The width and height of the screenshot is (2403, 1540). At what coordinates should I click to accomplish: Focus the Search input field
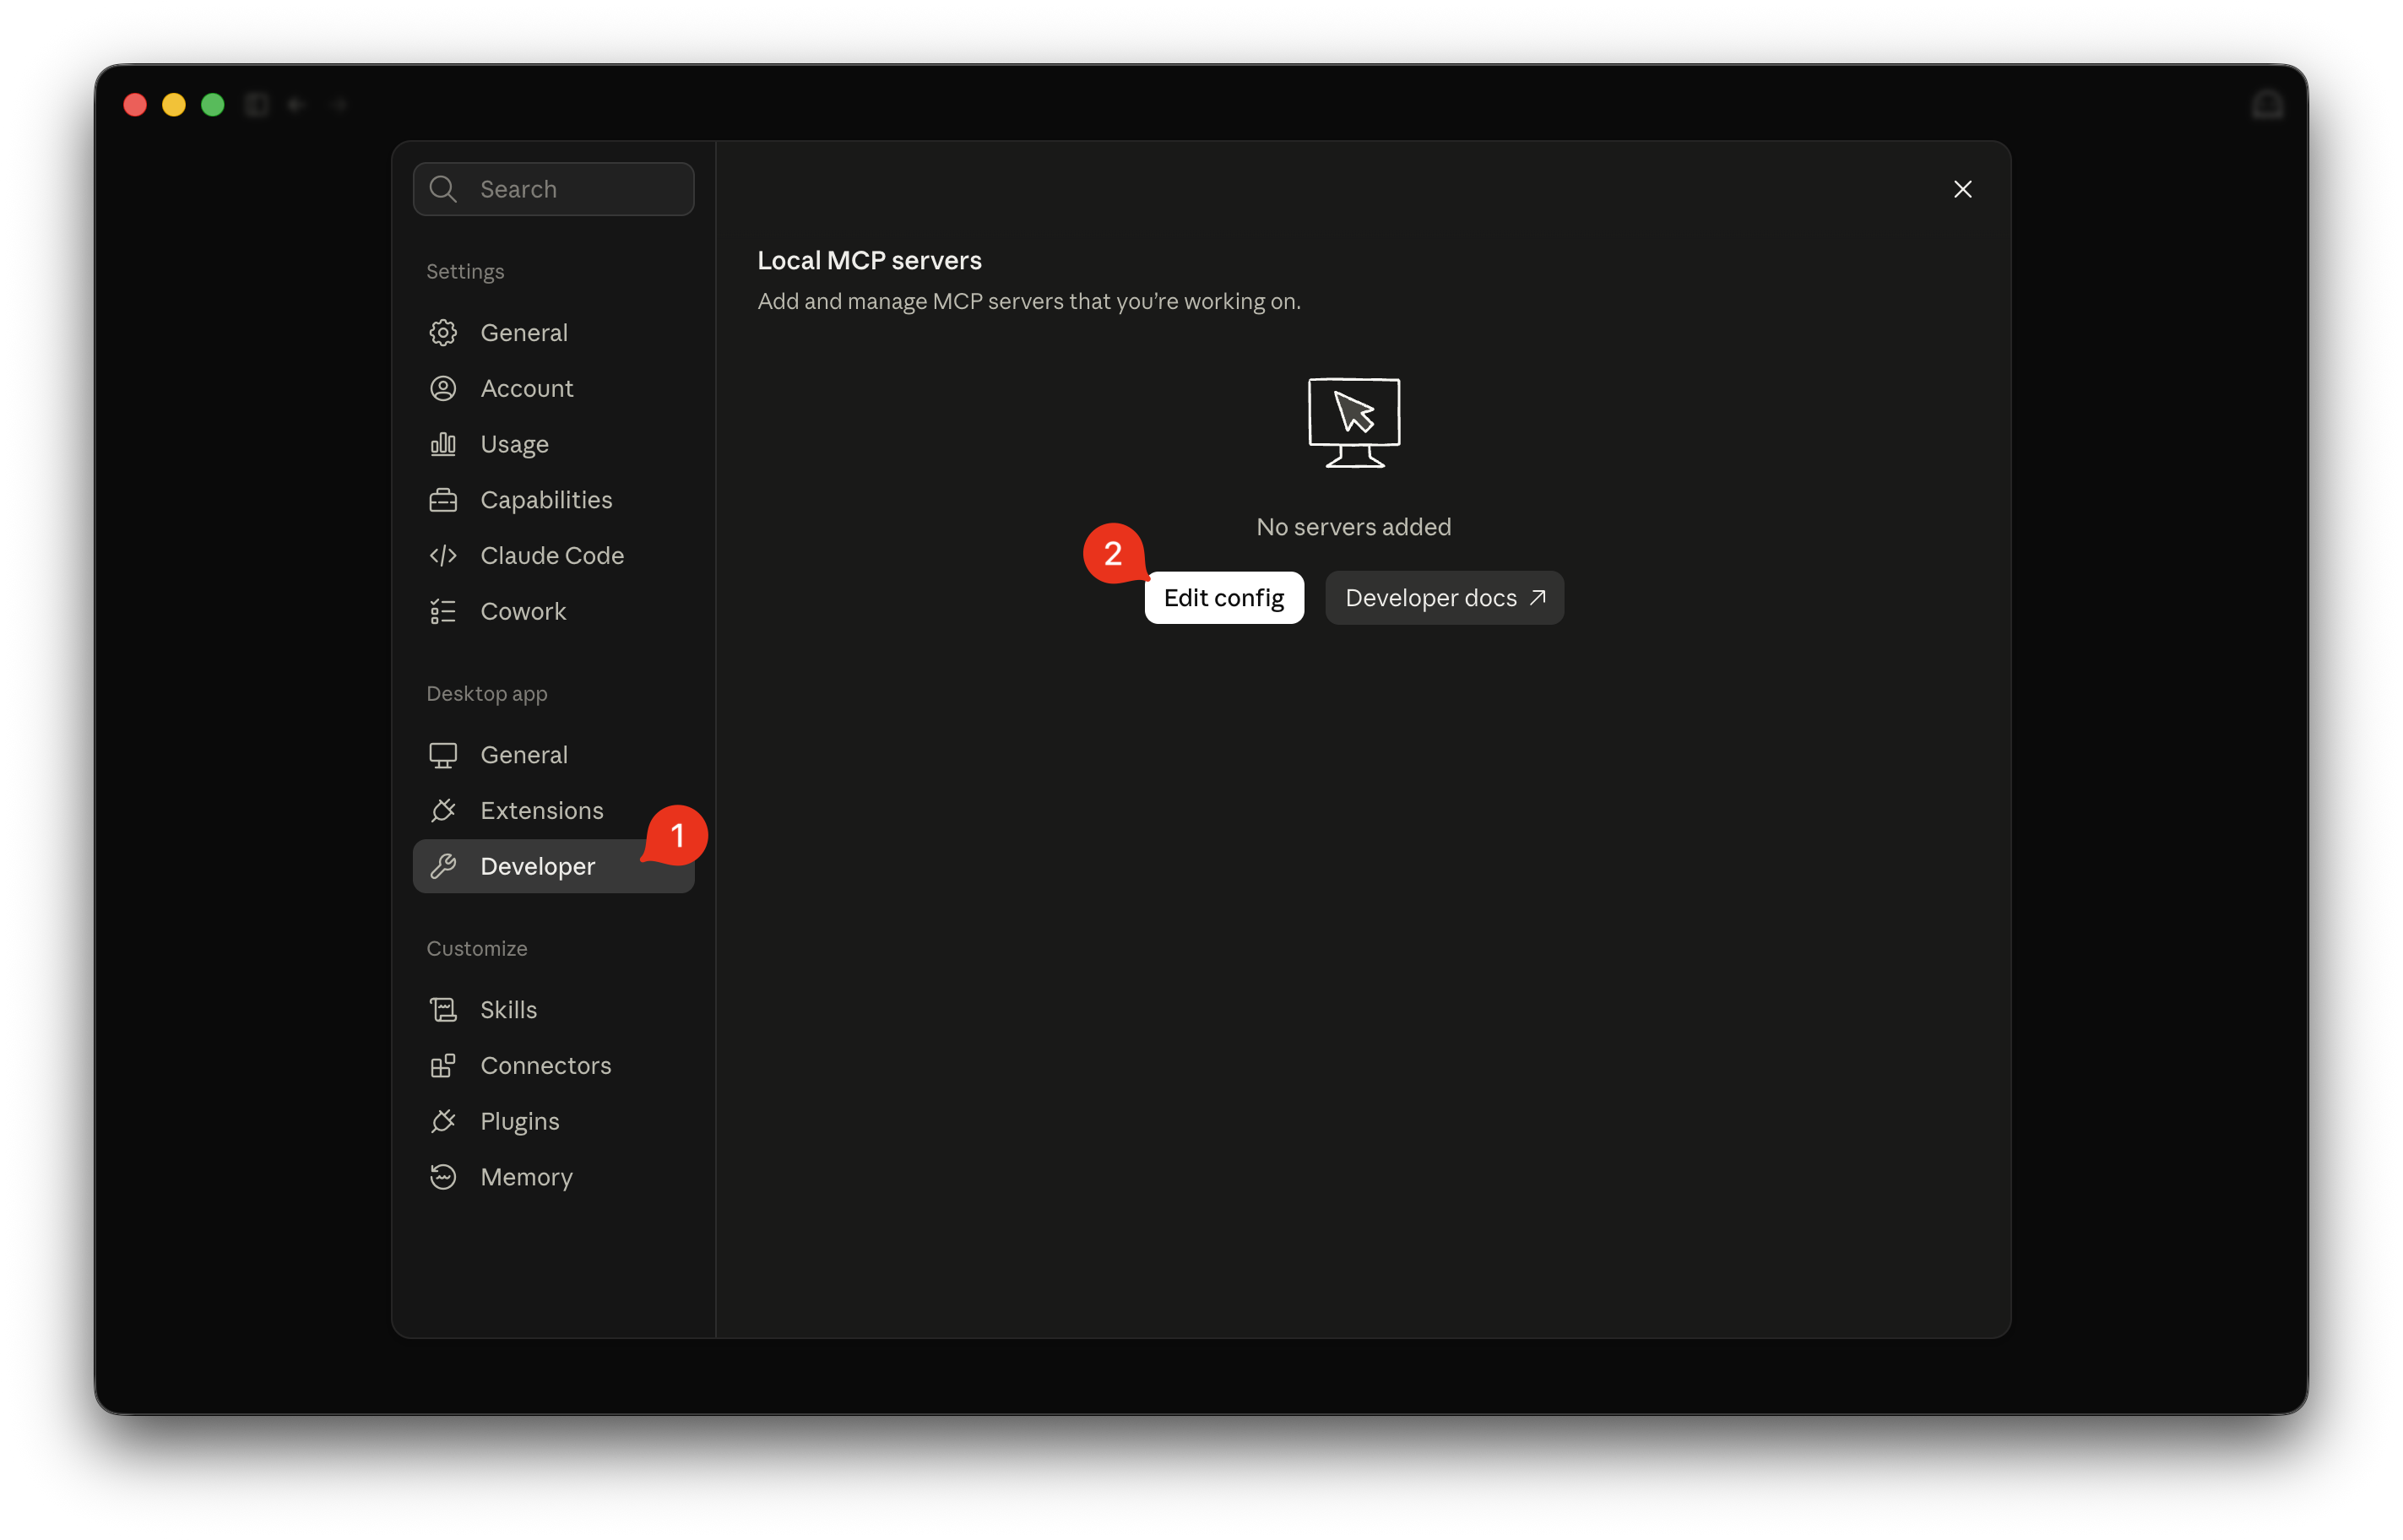[553, 189]
